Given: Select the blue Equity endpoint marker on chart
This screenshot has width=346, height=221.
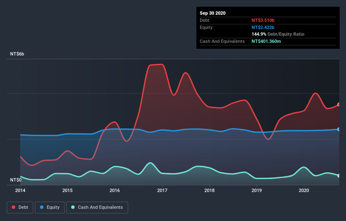Looking at the screenshot, I should 339,129.
